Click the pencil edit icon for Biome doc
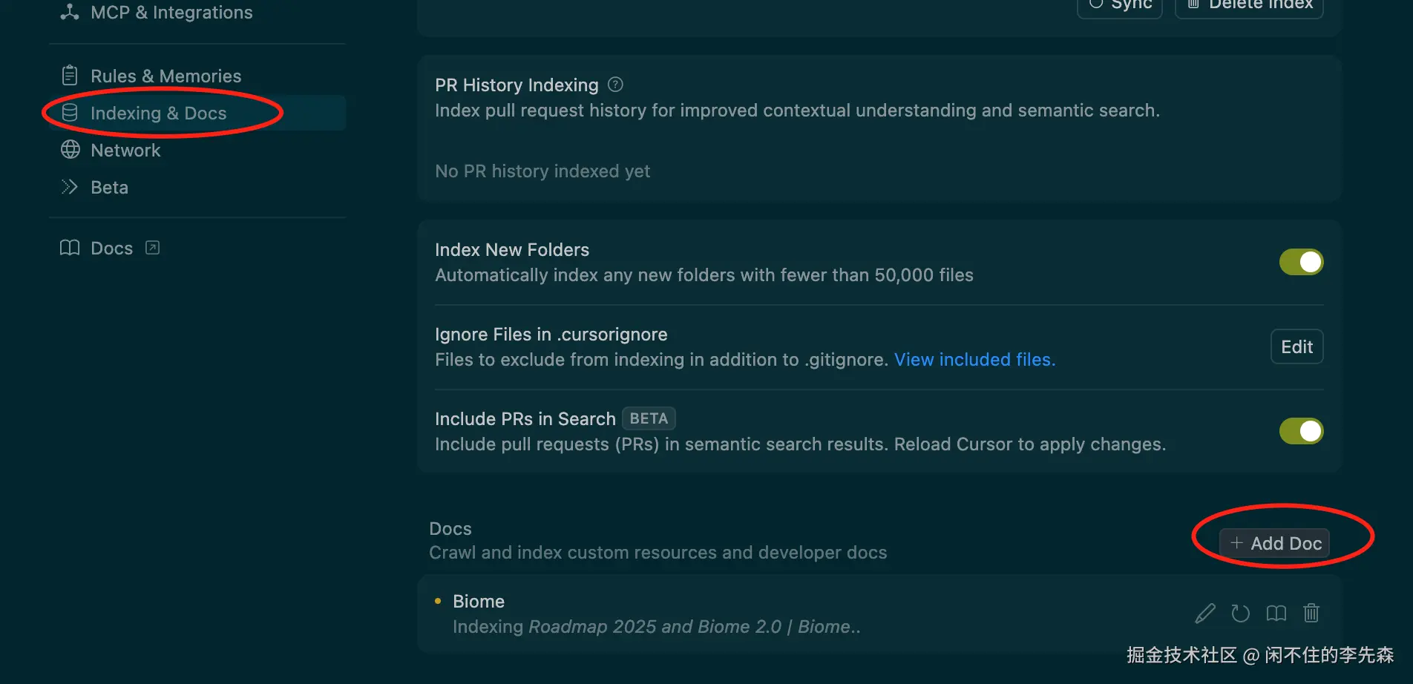 tap(1205, 614)
